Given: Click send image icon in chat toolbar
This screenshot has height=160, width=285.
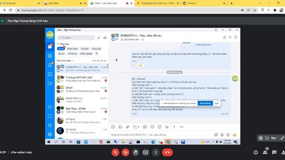Looking at the screenshot, I should pyautogui.click(x=120, y=127).
